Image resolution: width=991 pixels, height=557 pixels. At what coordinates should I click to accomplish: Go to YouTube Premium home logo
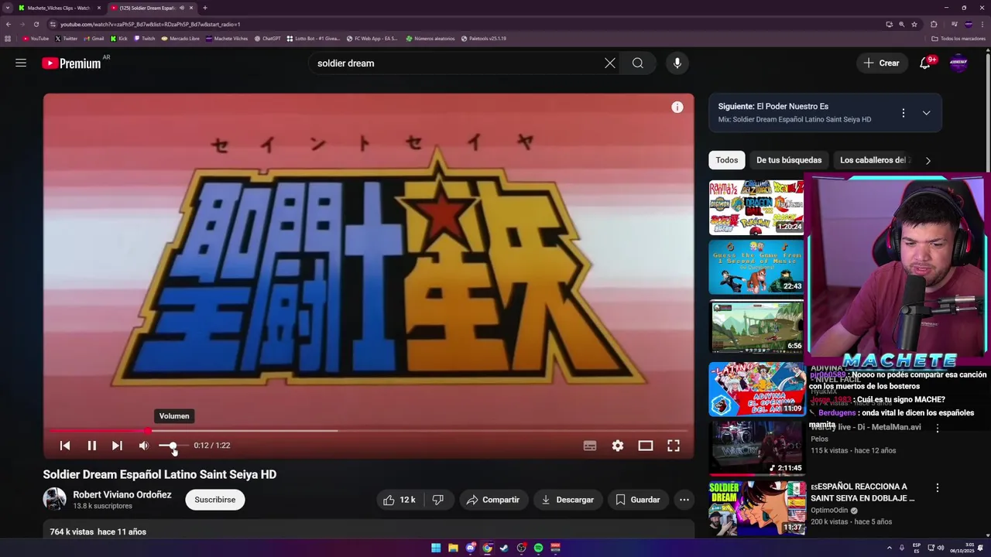[71, 63]
